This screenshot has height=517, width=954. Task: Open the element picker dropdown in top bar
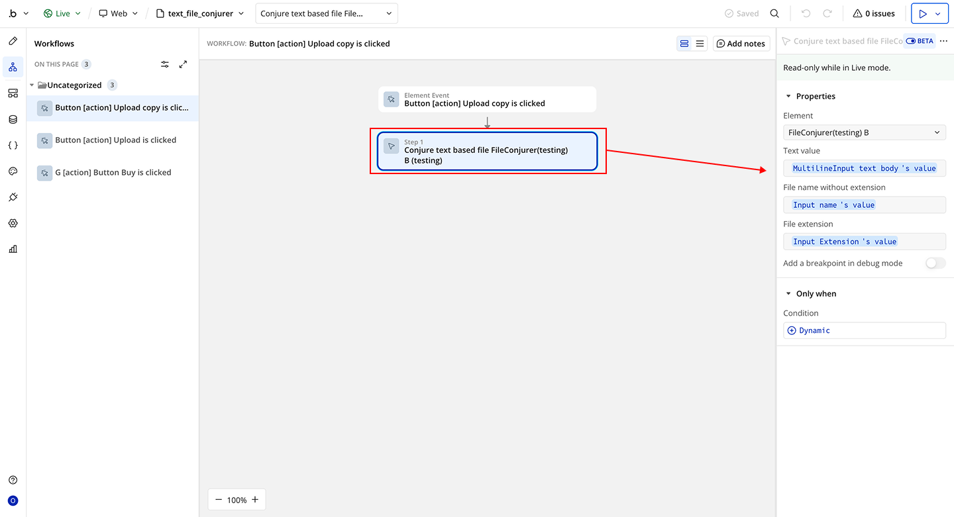(327, 13)
